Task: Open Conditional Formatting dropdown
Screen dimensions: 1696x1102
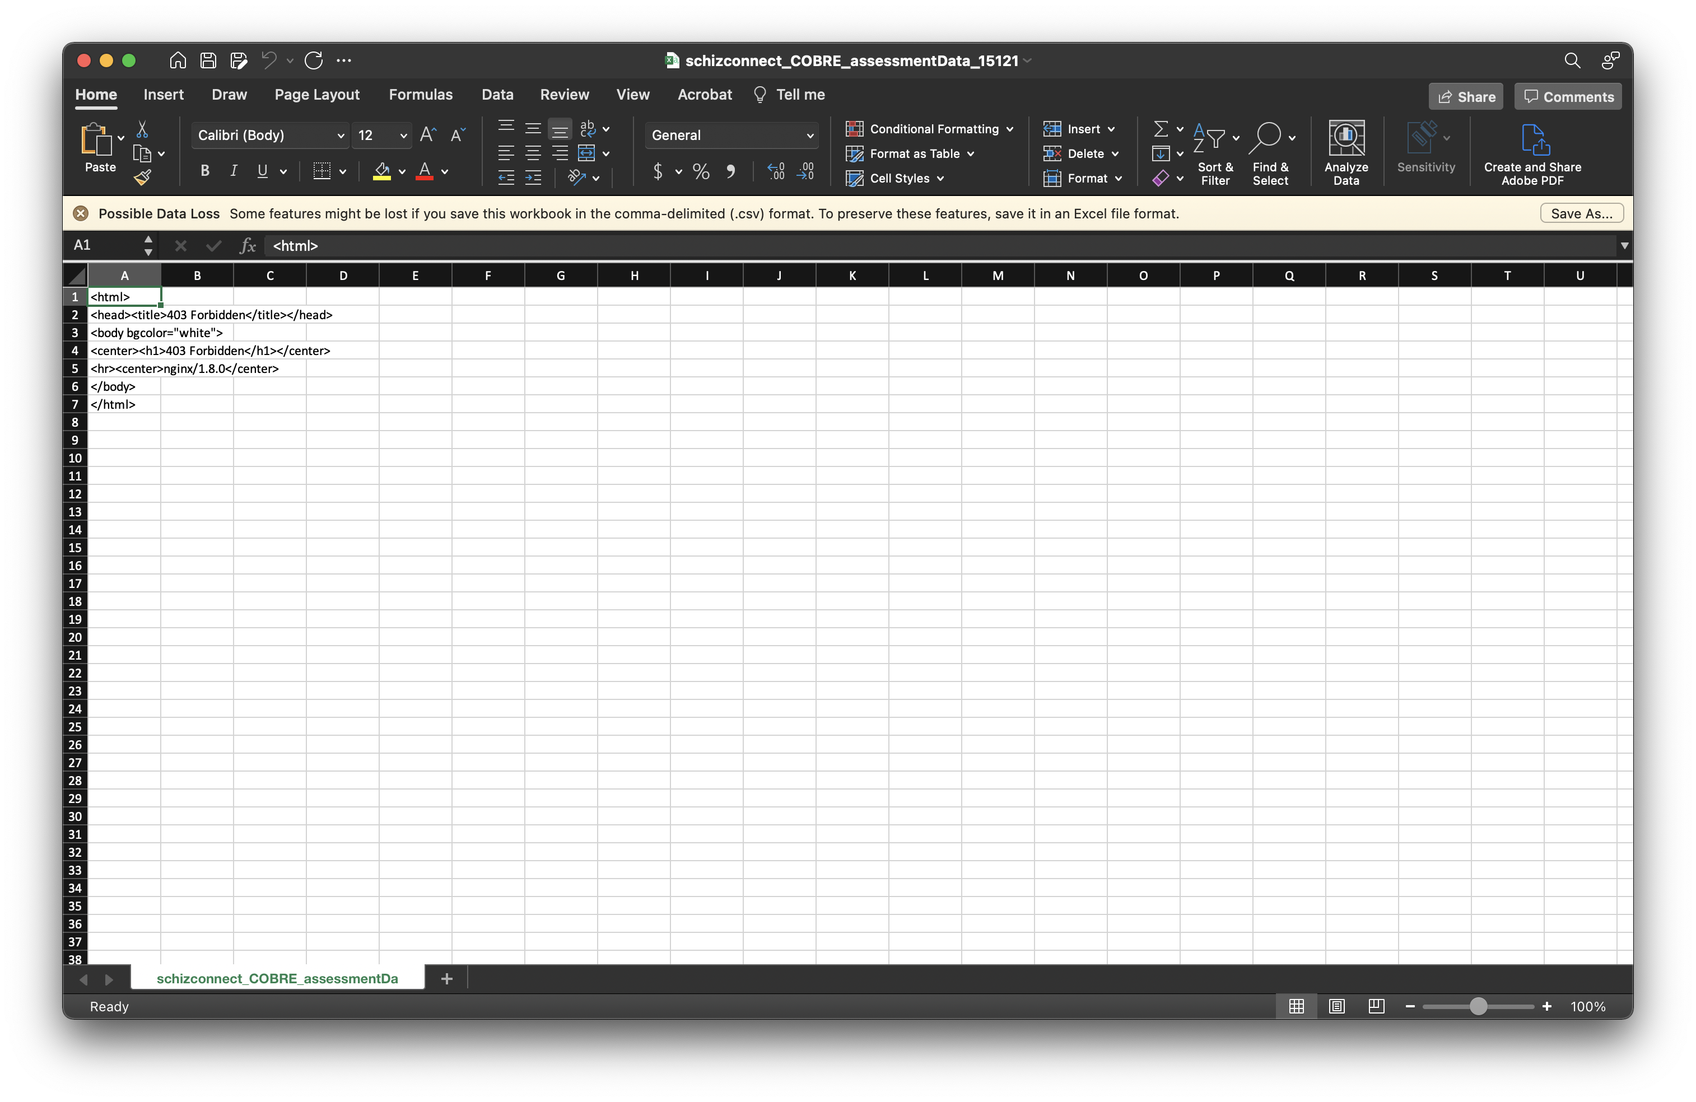Action: coord(929,129)
